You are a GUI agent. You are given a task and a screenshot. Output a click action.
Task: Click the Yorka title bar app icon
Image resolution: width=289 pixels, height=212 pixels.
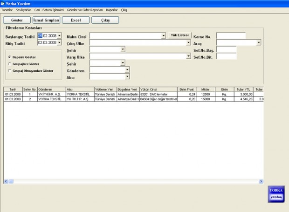click(3, 4)
